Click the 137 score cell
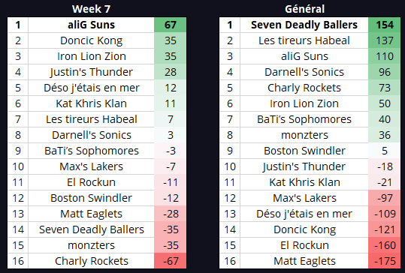 [385, 40]
